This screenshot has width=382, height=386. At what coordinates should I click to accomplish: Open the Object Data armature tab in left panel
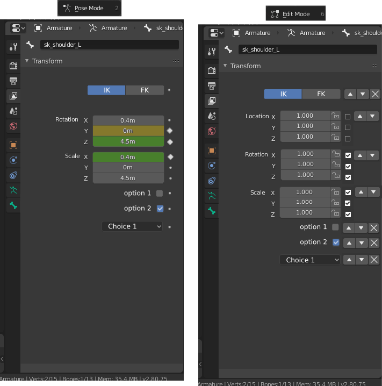[13, 190]
